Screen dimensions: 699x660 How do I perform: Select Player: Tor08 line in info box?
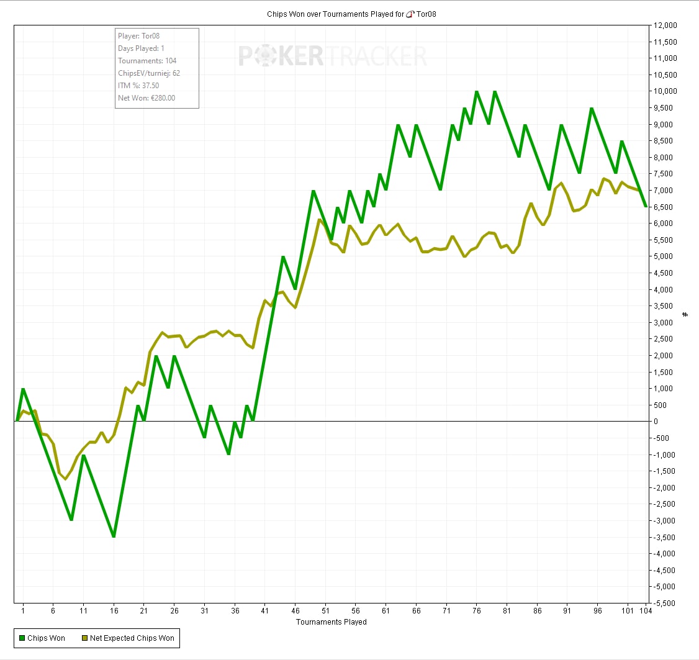(x=138, y=36)
